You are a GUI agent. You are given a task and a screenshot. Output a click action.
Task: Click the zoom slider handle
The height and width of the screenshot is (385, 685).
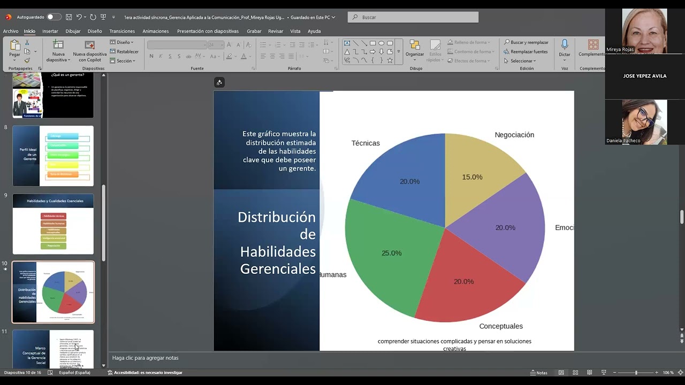pyautogui.click(x=636, y=373)
